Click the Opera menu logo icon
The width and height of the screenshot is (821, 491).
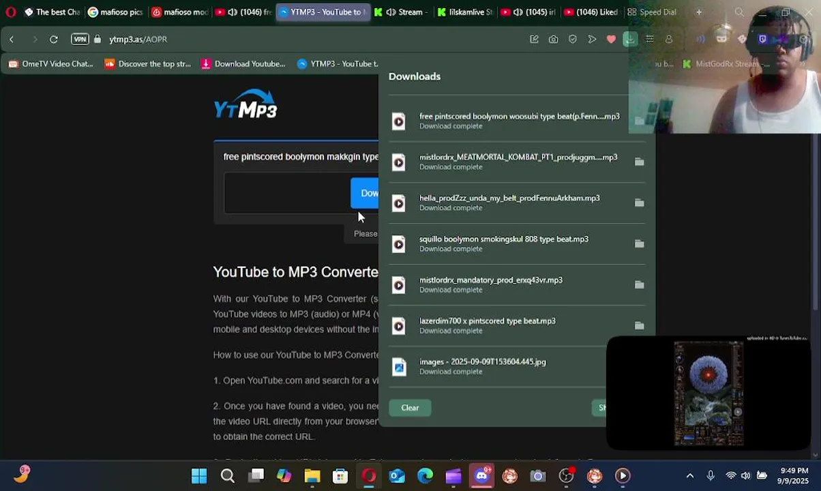point(10,12)
